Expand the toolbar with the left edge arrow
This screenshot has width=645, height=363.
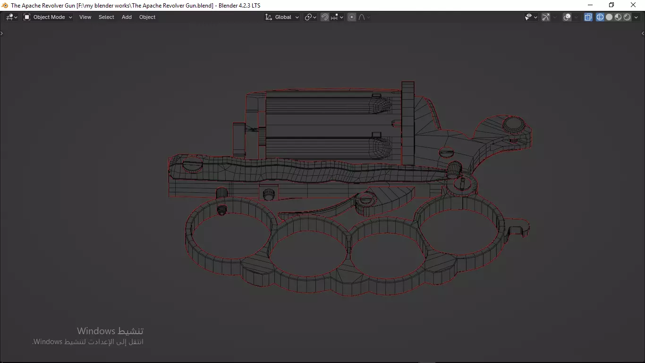tap(2, 33)
